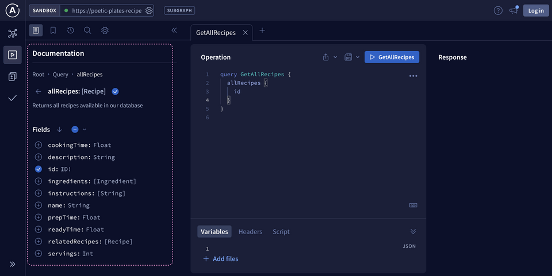Viewport: 552px width, 276px height.
Task: Run the GetAllRecipes operation
Action: coord(392,57)
